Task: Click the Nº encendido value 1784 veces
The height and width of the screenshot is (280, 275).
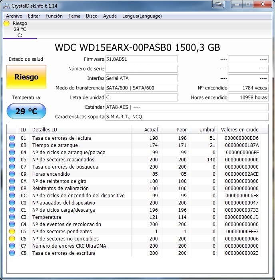Action: (249, 88)
